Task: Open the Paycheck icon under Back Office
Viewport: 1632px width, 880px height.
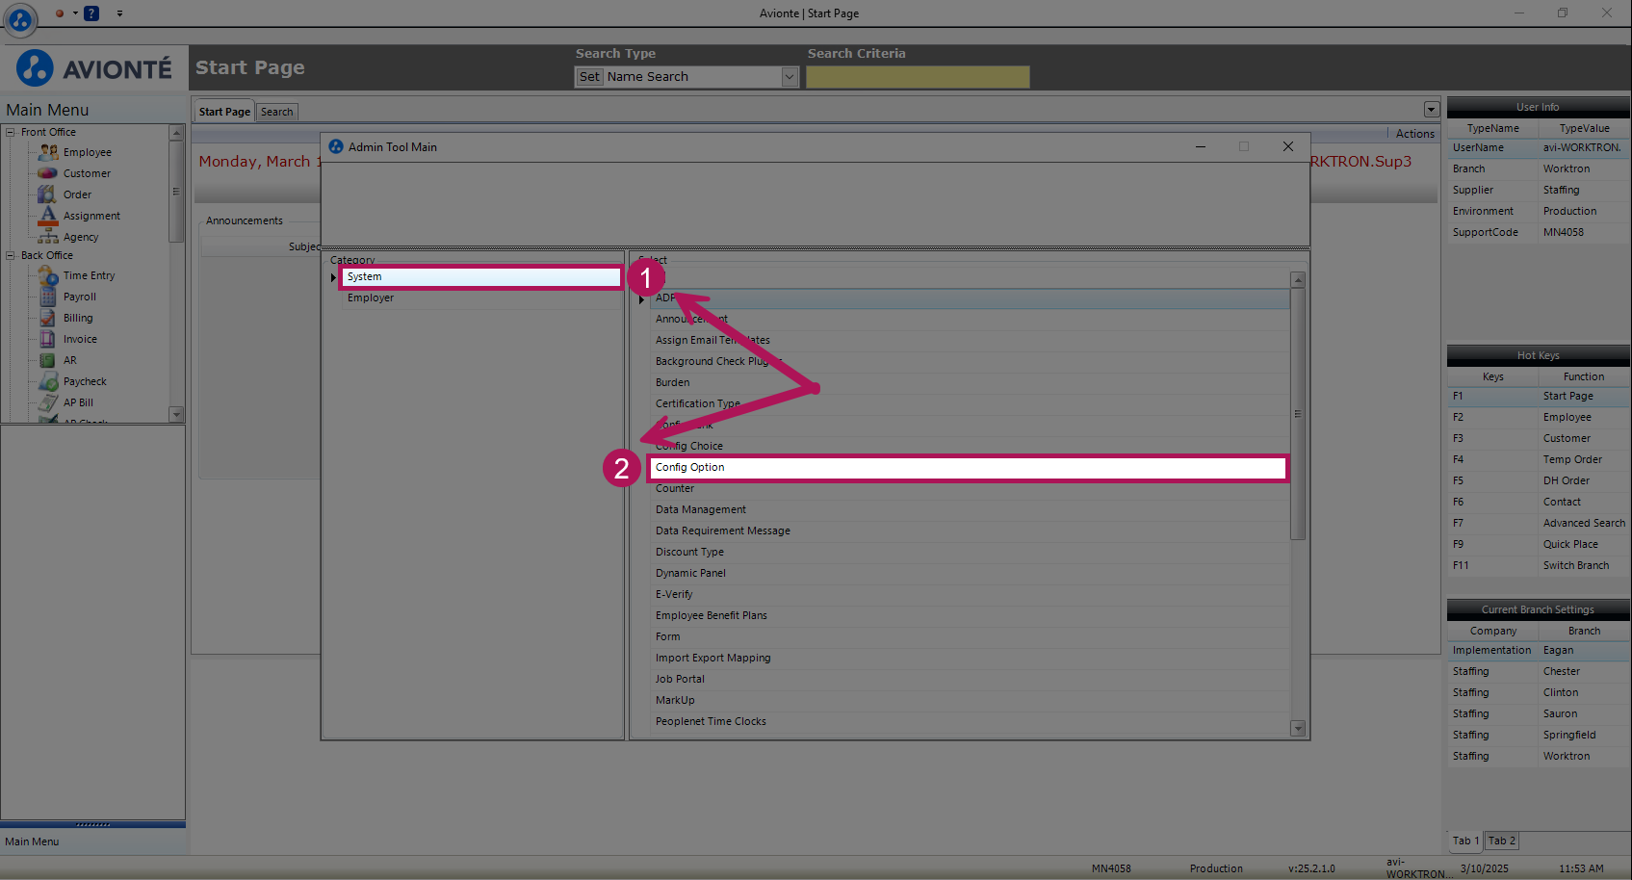Action: coord(48,382)
